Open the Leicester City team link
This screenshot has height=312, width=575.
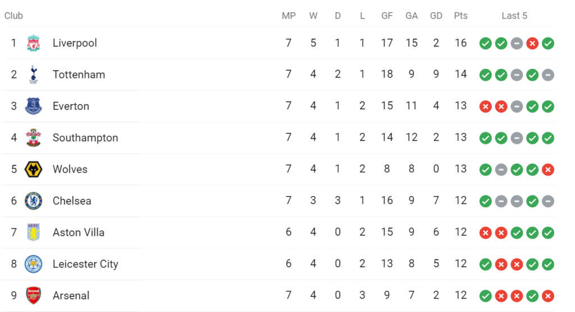tap(85, 264)
